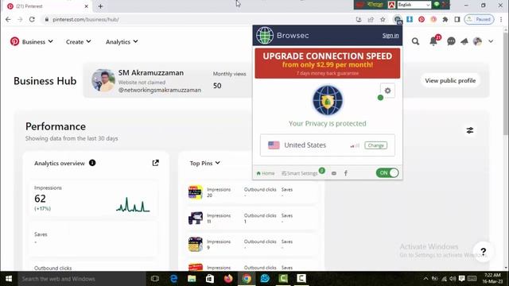Click the browser back arrow
Image resolution: width=509 pixels, height=286 pixels.
pyautogui.click(x=8, y=19)
